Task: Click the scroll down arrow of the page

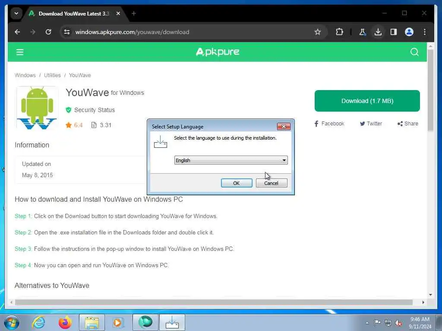Action: pos(430,295)
